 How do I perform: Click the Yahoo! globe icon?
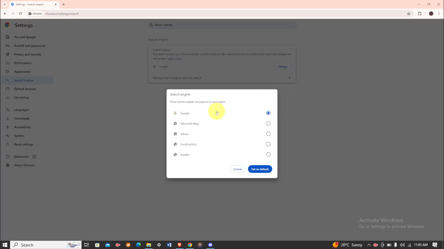point(175,134)
